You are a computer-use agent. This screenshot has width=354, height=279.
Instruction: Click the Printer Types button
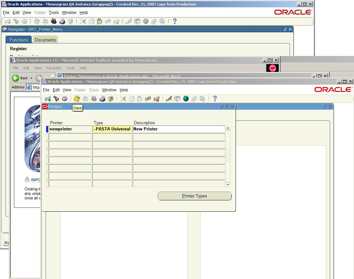pos(194,196)
